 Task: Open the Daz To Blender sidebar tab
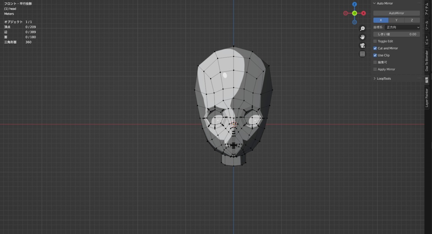point(427,61)
